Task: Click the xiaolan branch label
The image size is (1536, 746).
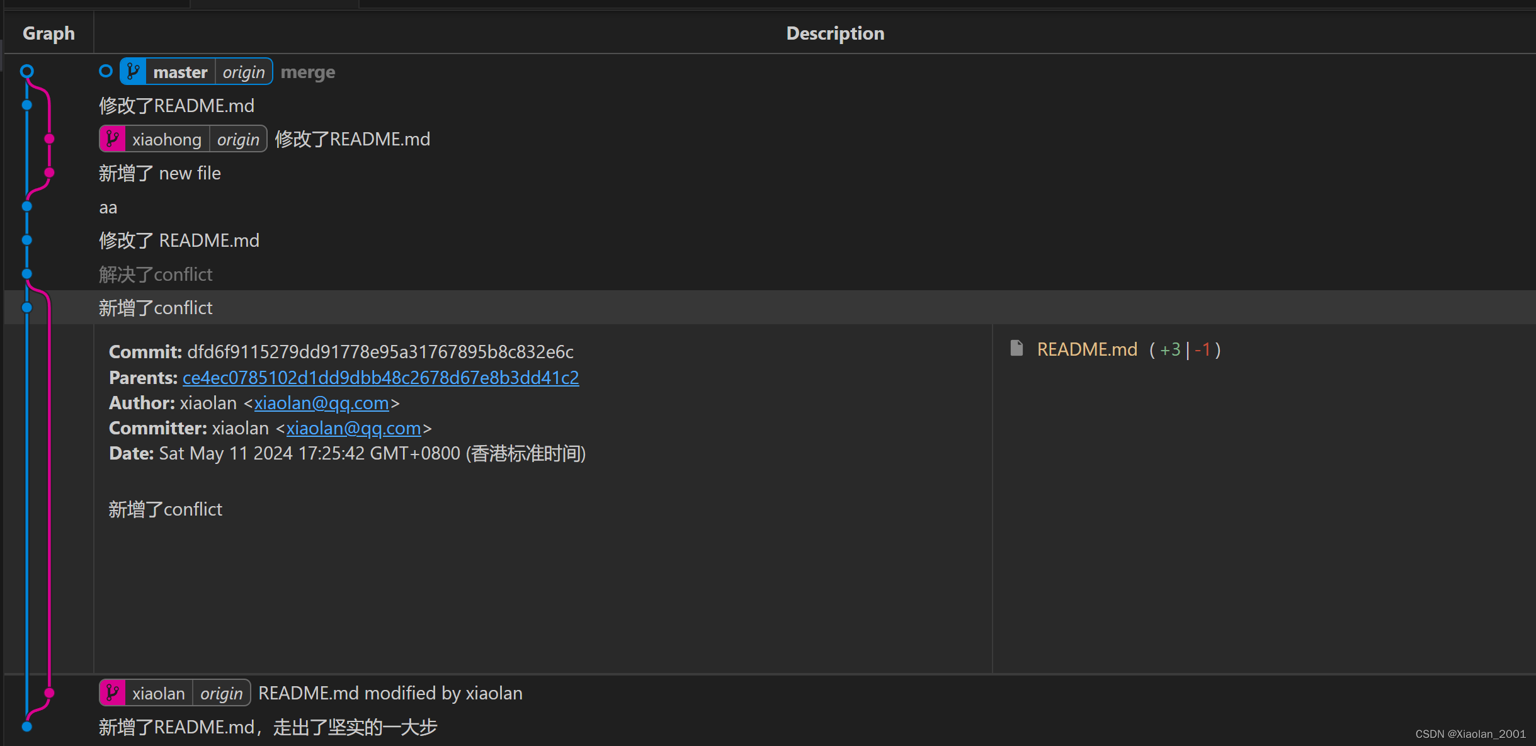Action: pos(159,693)
